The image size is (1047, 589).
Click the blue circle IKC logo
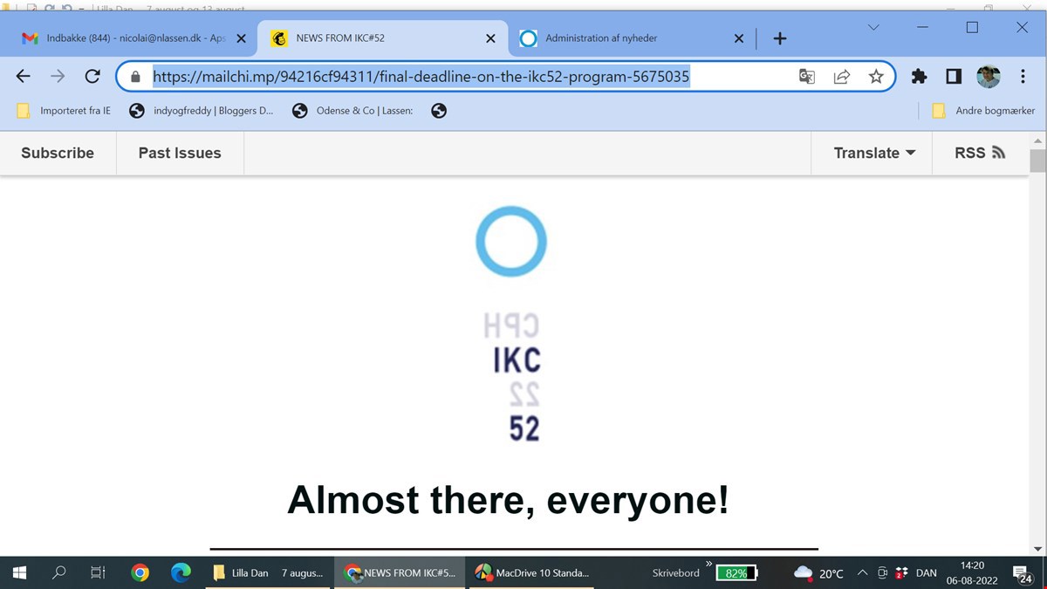(511, 242)
